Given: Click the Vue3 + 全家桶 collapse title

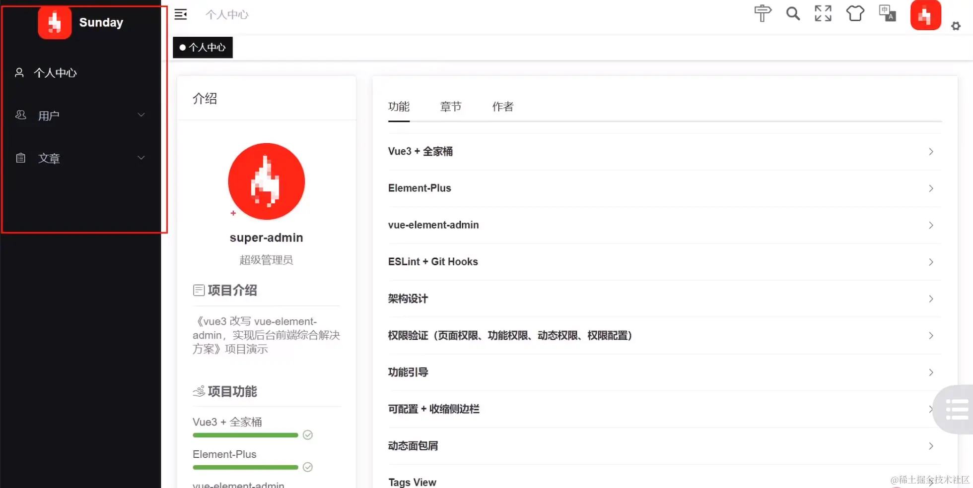Looking at the screenshot, I should click(420, 151).
